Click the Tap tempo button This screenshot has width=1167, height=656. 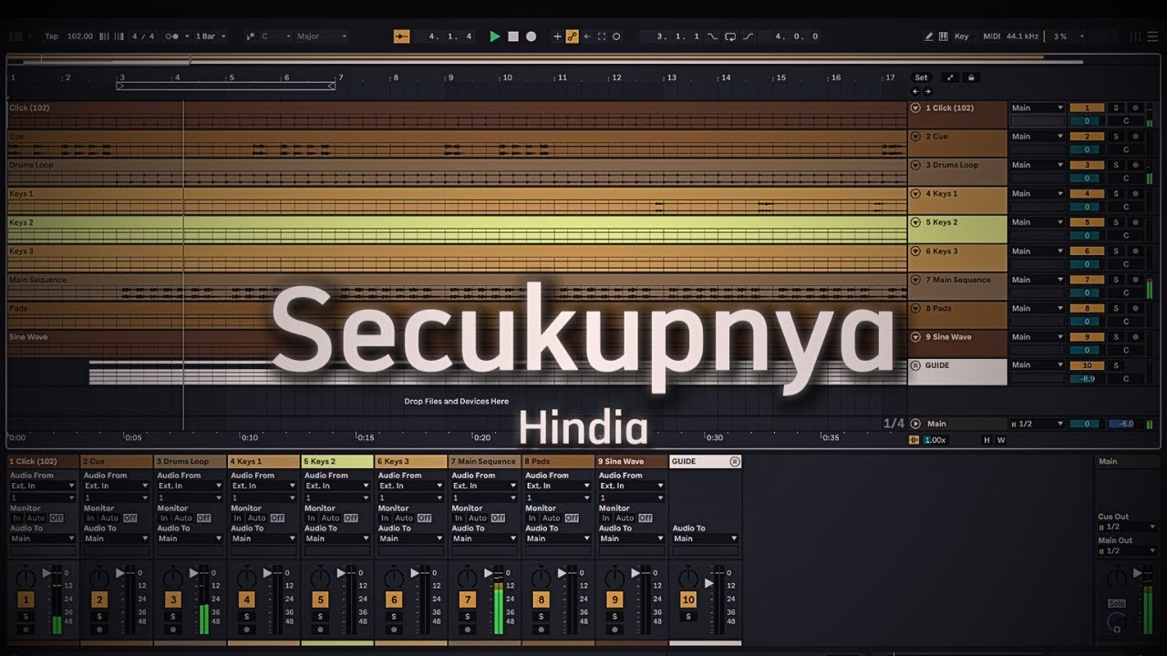tap(52, 36)
